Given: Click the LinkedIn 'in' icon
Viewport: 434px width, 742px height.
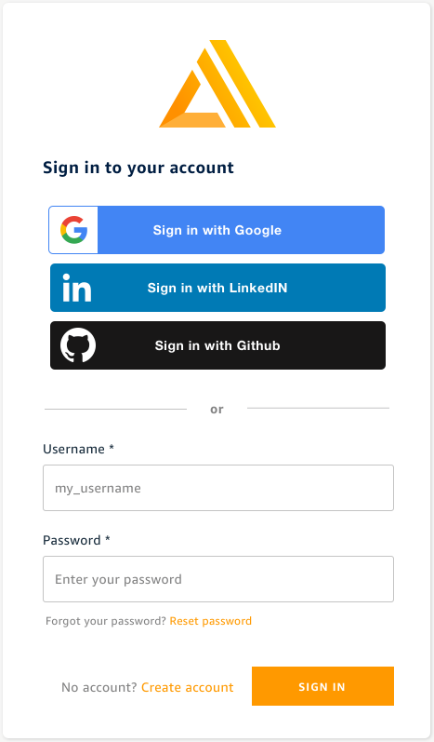Looking at the screenshot, I should (x=77, y=288).
